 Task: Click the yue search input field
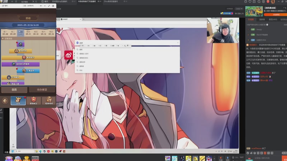pos(127,43)
